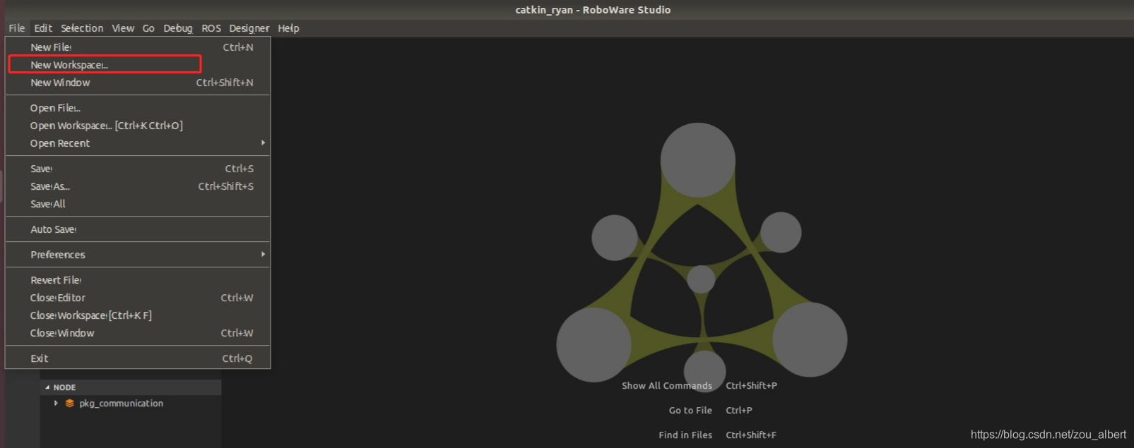The height and width of the screenshot is (448, 1134).
Task: Click Show All Commands hint
Action: pos(667,386)
